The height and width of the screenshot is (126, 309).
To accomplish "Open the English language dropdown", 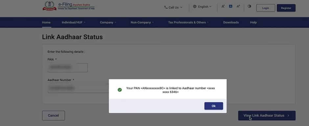I will pos(202,7).
